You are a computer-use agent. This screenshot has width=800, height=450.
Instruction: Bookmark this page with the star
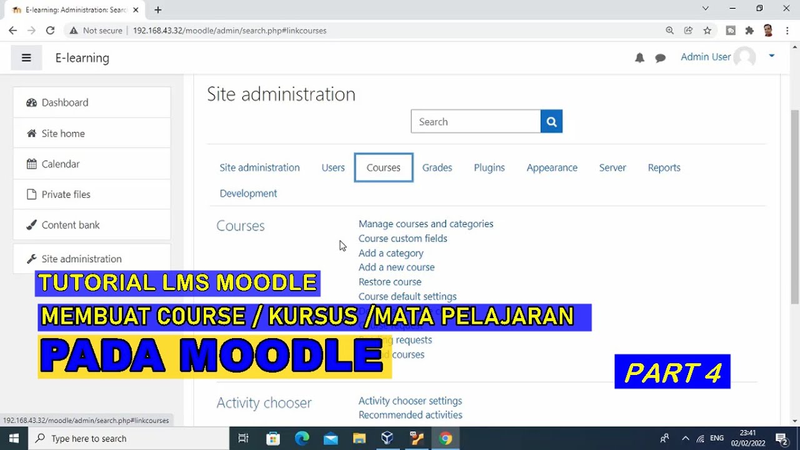[707, 30]
